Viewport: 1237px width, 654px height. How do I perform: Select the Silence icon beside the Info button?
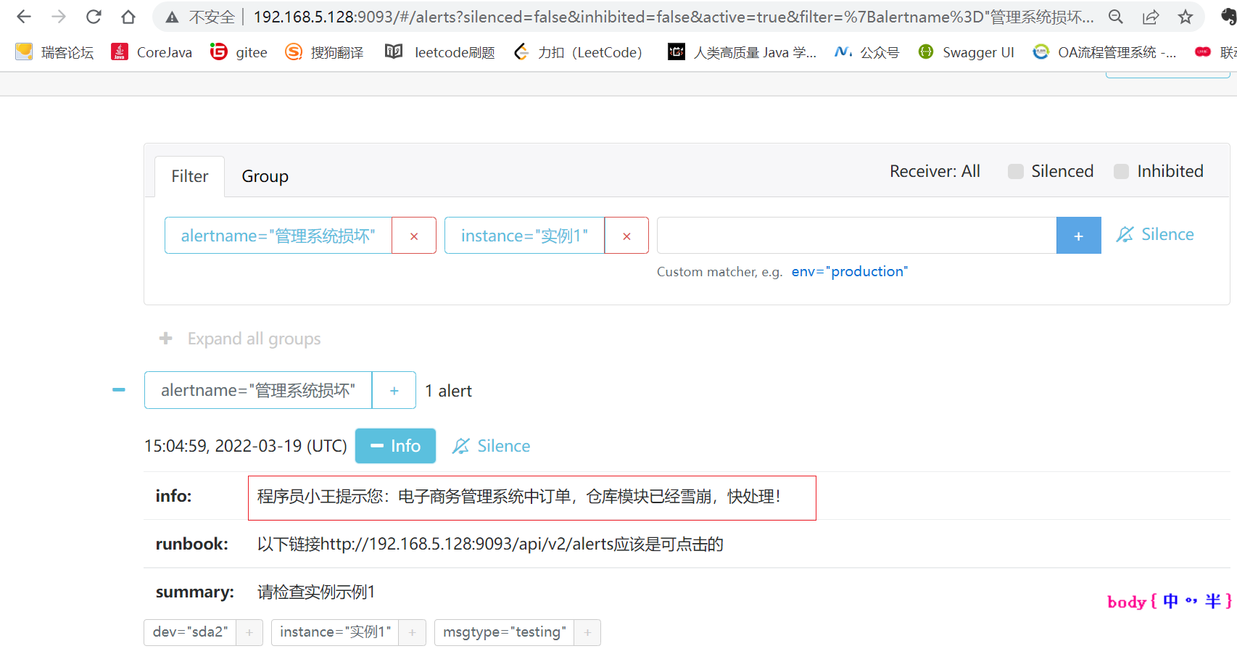[461, 445]
